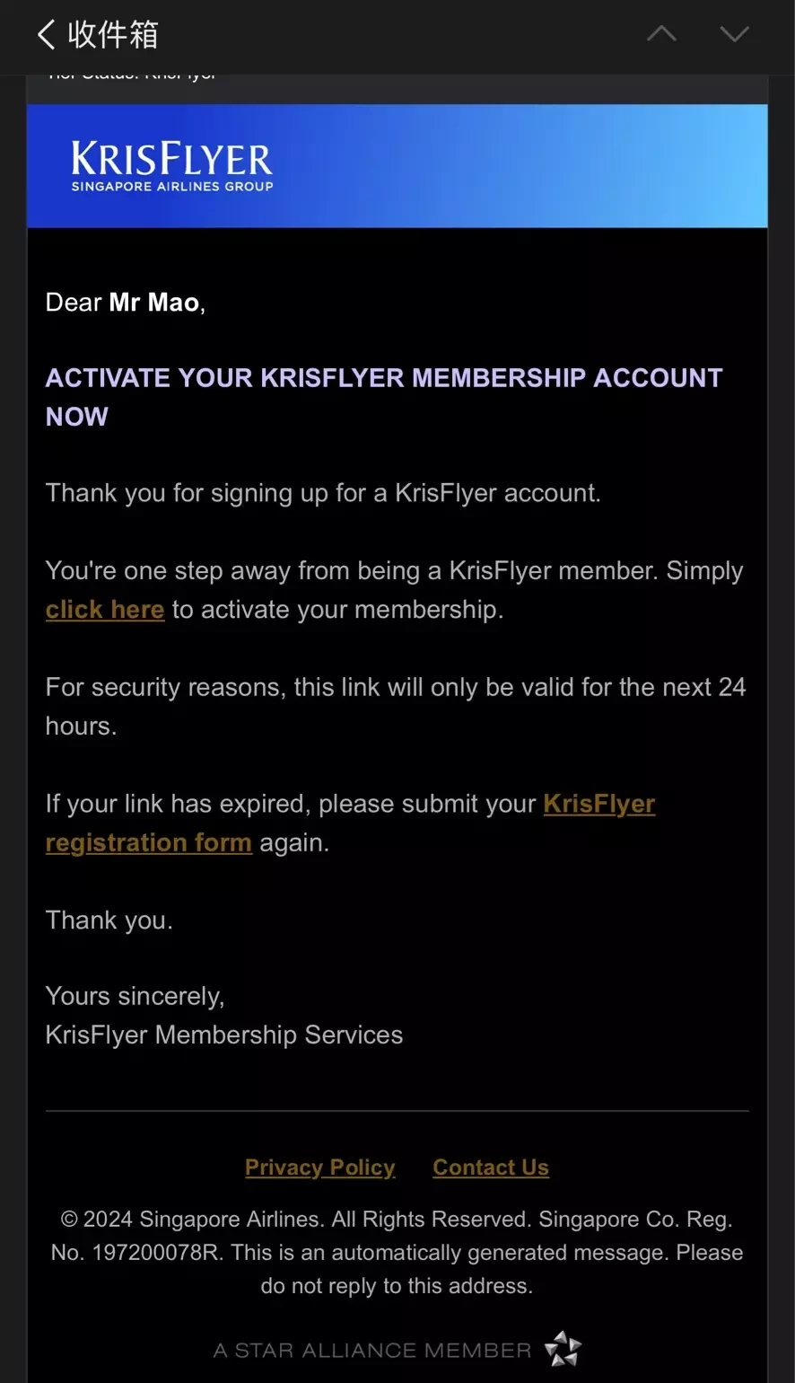Tap the partially hidden Tier Status line
The image size is (795, 1383).
click(x=132, y=76)
